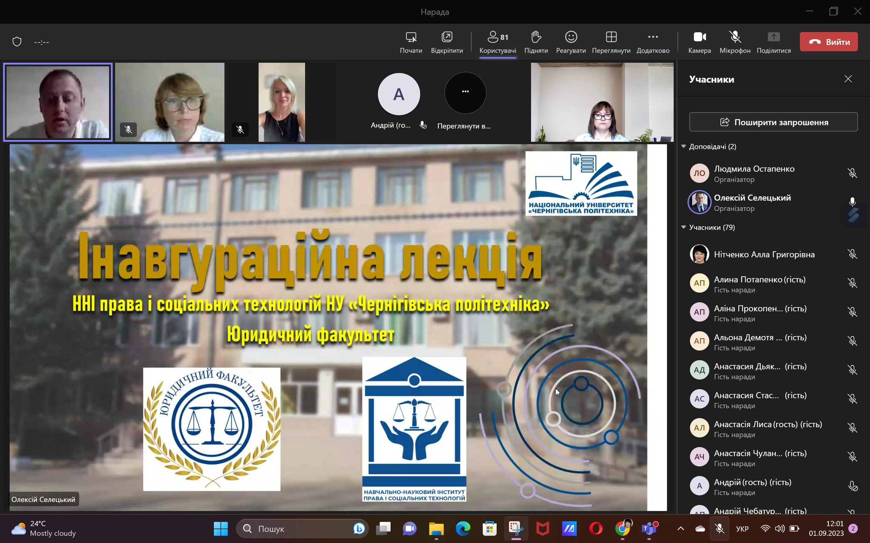The height and width of the screenshot is (543, 870).
Task: Click the ЛО avatar of Людмила Остапенко
Action: [699, 173]
